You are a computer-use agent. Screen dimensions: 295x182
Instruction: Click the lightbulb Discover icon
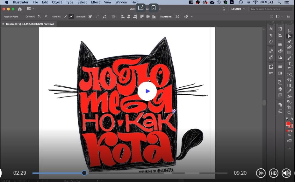(224, 9)
